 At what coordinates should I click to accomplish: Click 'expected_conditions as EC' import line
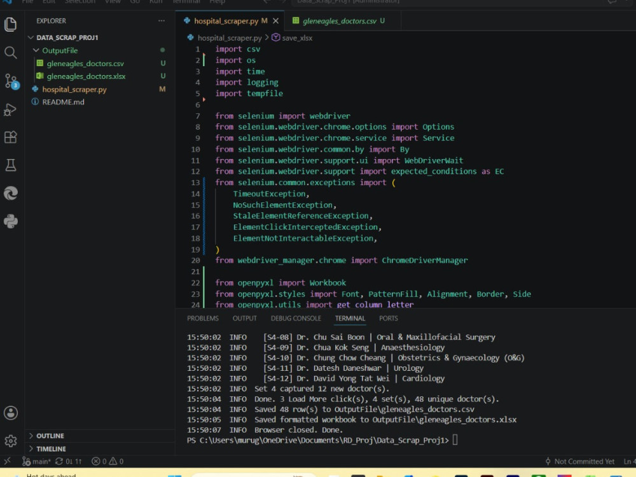(359, 171)
